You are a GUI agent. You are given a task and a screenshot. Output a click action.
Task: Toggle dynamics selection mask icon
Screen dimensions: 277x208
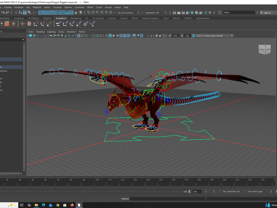click(63, 12)
